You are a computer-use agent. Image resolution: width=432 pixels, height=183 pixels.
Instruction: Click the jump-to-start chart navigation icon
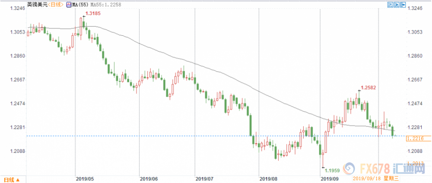tap(390, 5)
